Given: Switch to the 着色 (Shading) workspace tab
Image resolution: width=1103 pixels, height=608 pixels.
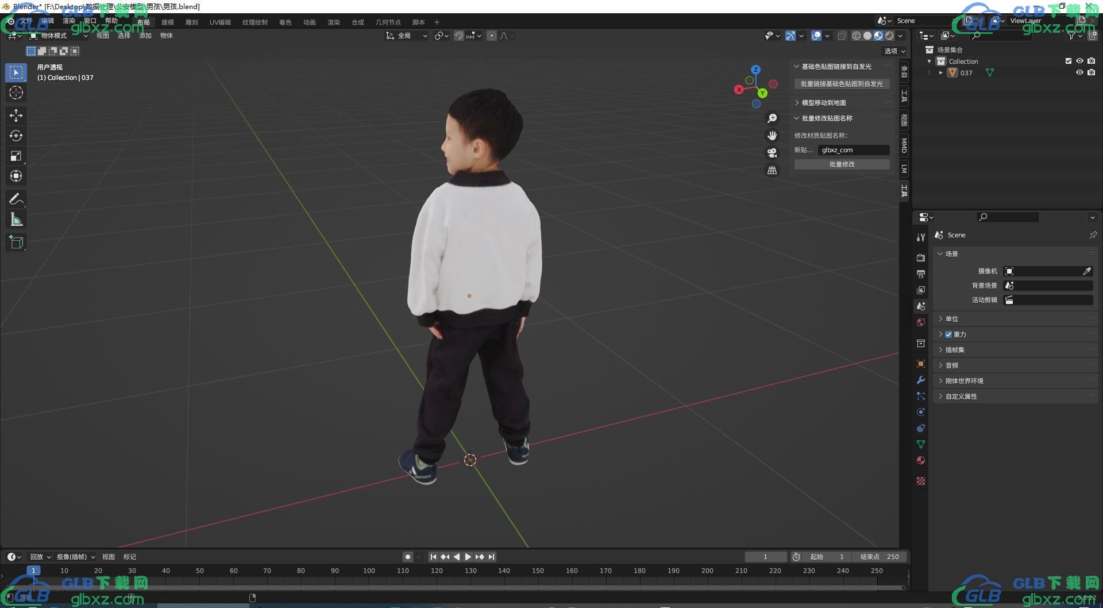Looking at the screenshot, I should (286, 22).
